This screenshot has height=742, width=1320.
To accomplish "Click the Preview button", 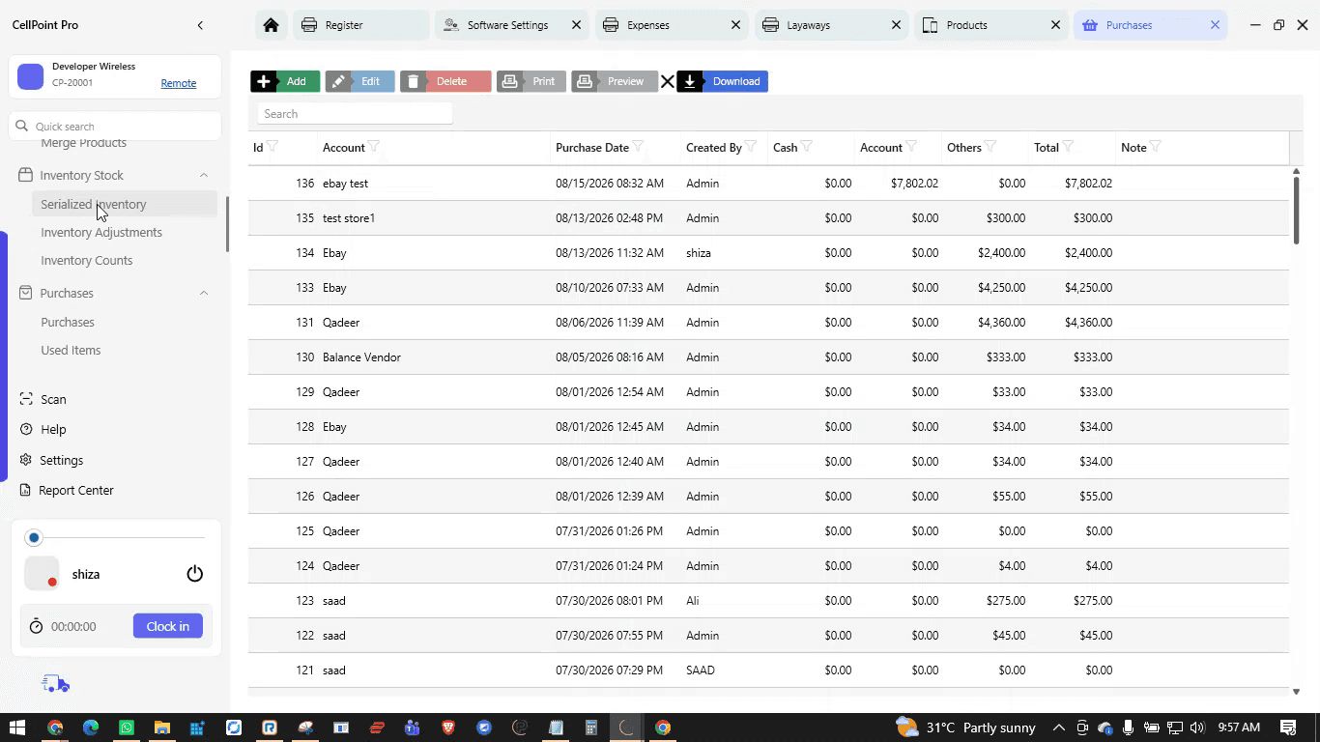I will (x=614, y=81).
